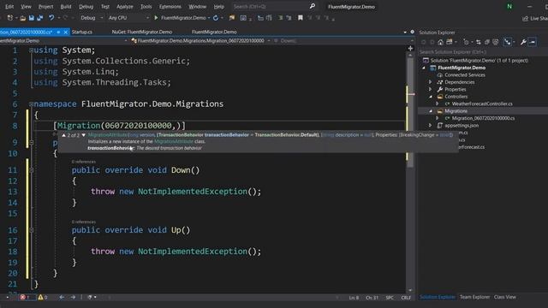Select WeatherForecastController.cs file

pos(481,104)
